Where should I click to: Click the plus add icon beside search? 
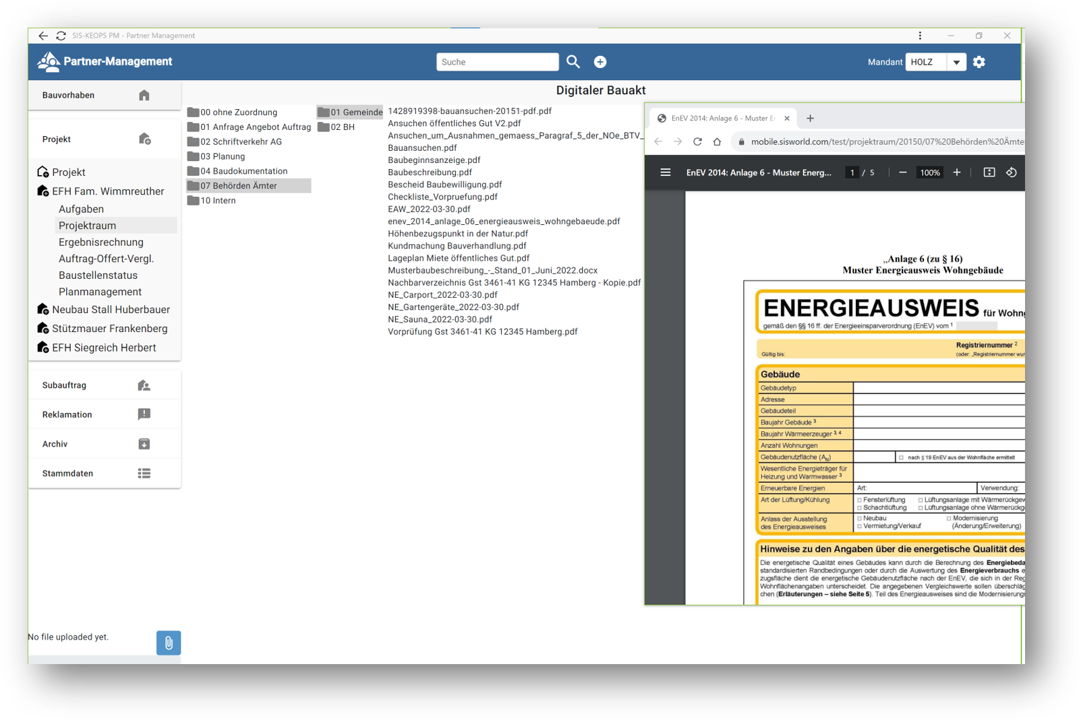coord(600,62)
